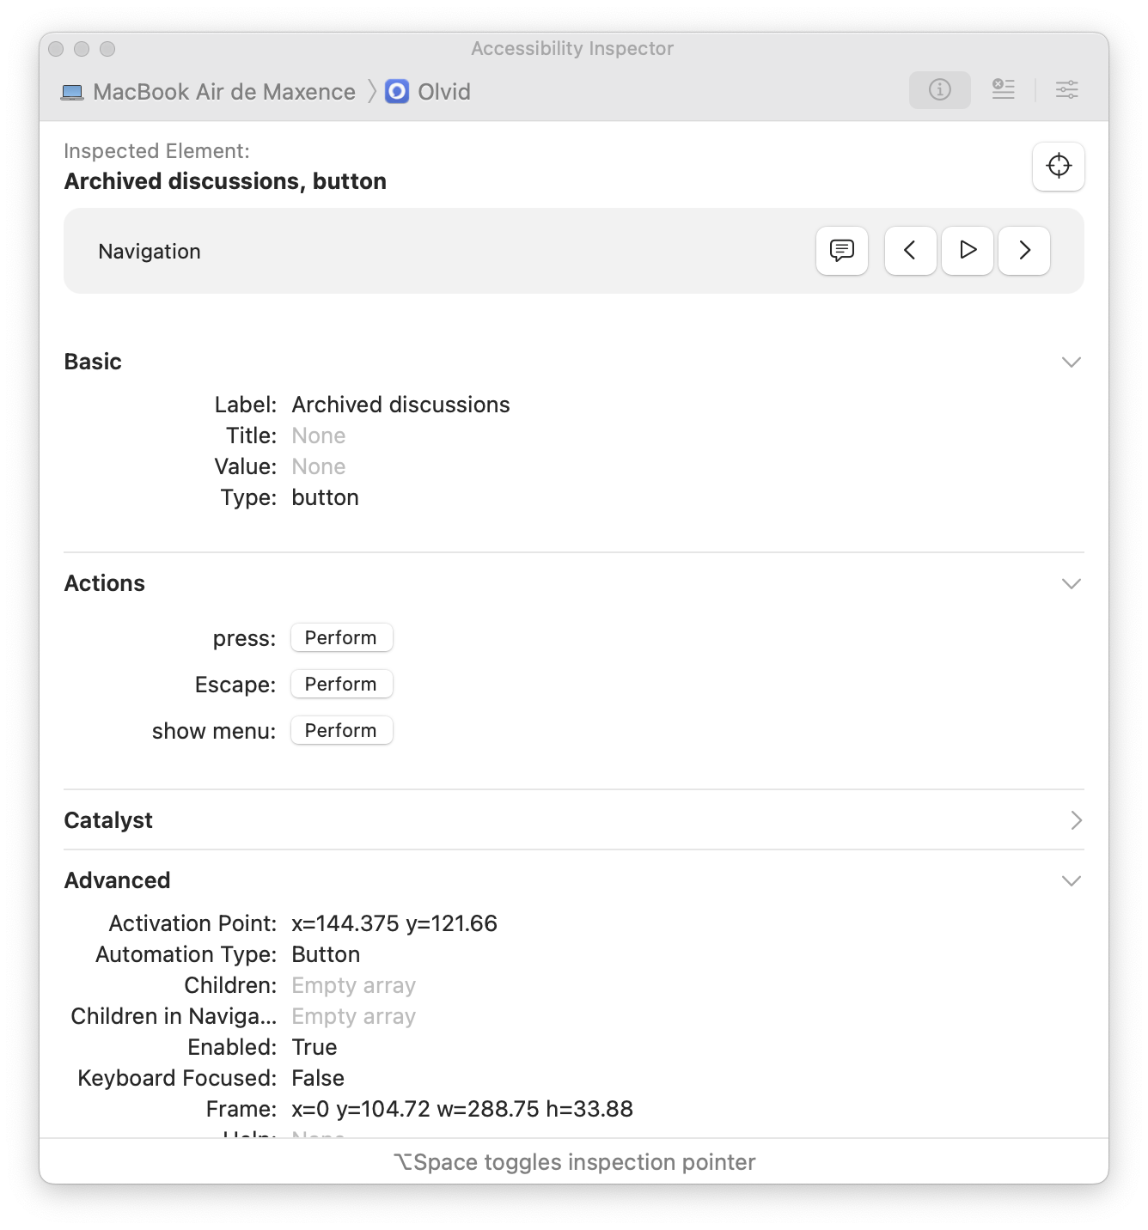Click the Space toggles inspection pointer hint
This screenshot has height=1230, width=1148.
[x=574, y=1162]
